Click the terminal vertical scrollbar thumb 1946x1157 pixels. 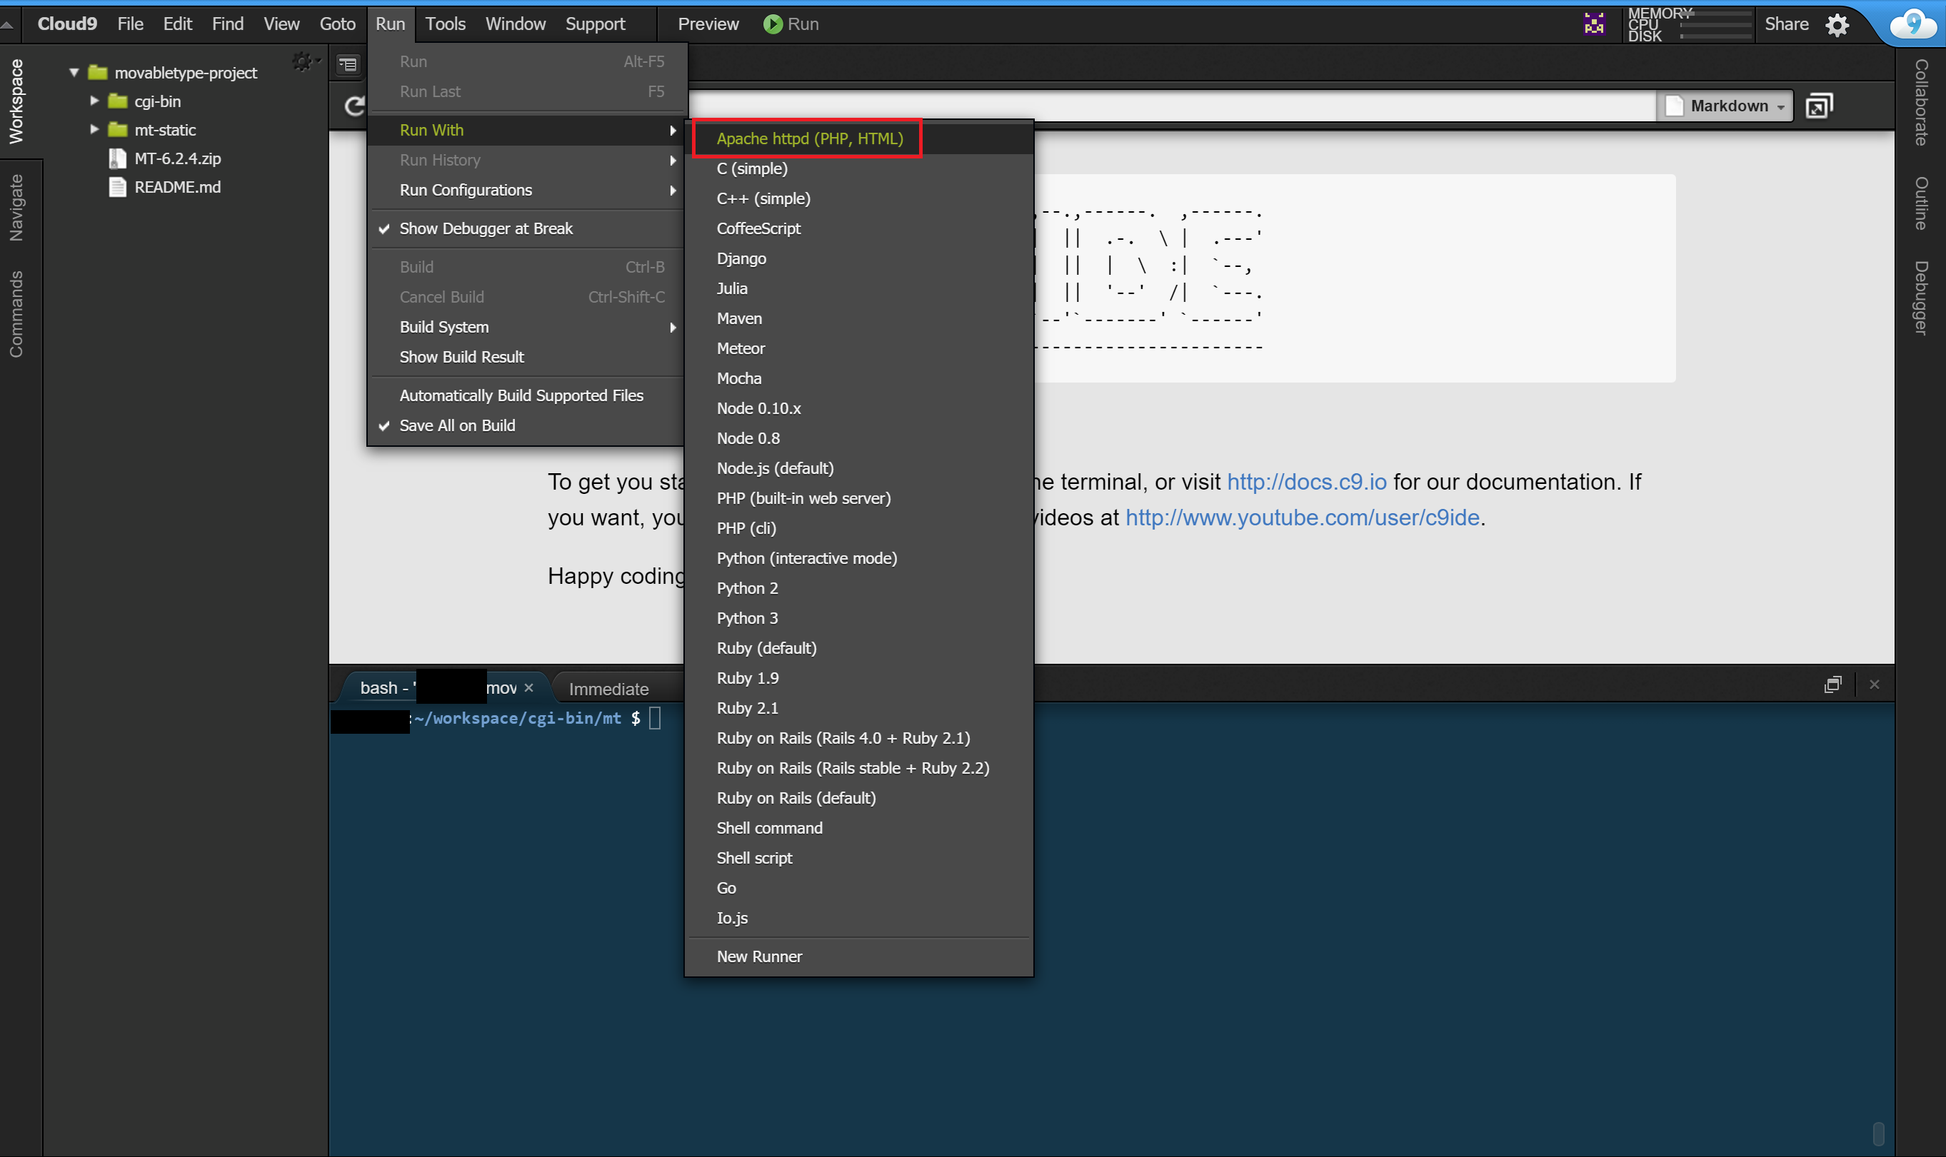1879,1133
